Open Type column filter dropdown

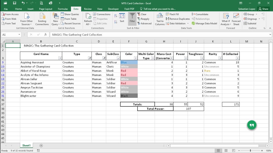(90, 58)
